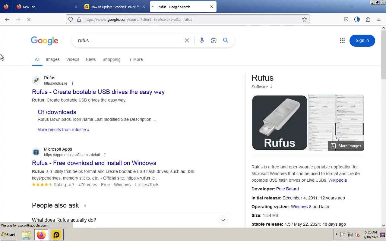386x241 pixels.
Task: Launch file explorer from taskbar
Action: point(26,235)
